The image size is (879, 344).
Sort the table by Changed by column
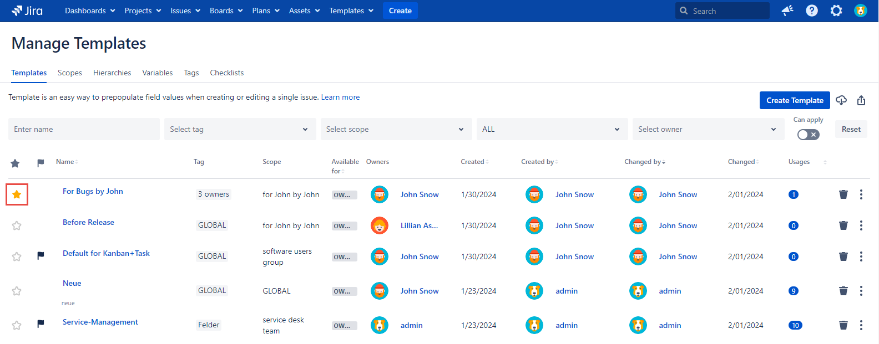point(644,162)
